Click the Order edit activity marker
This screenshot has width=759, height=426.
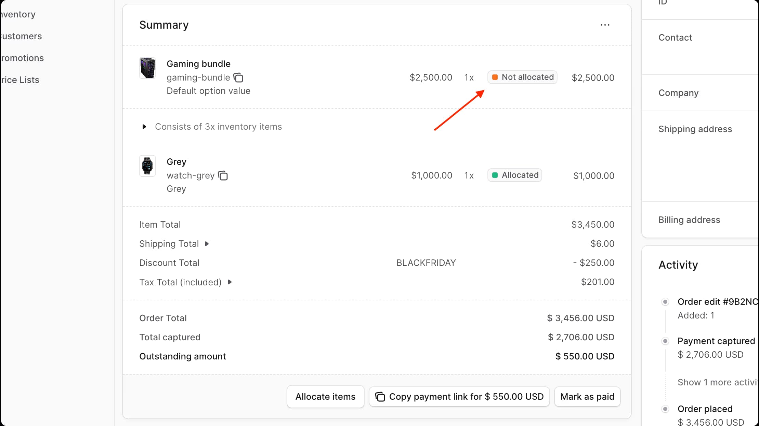(x=665, y=302)
